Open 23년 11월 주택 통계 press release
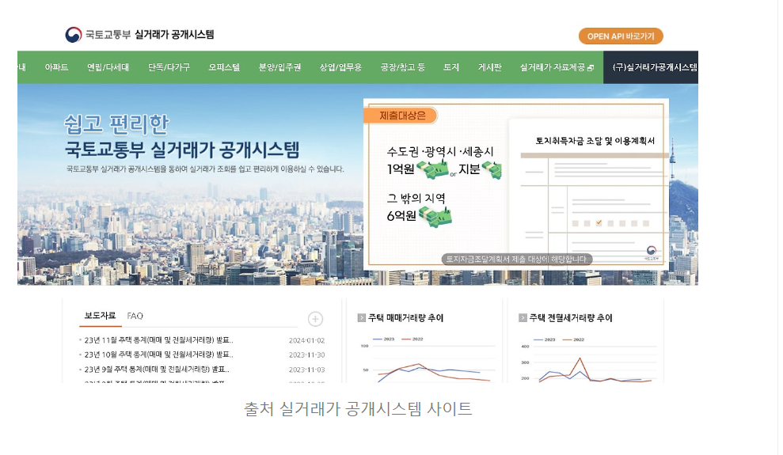 click(159, 340)
